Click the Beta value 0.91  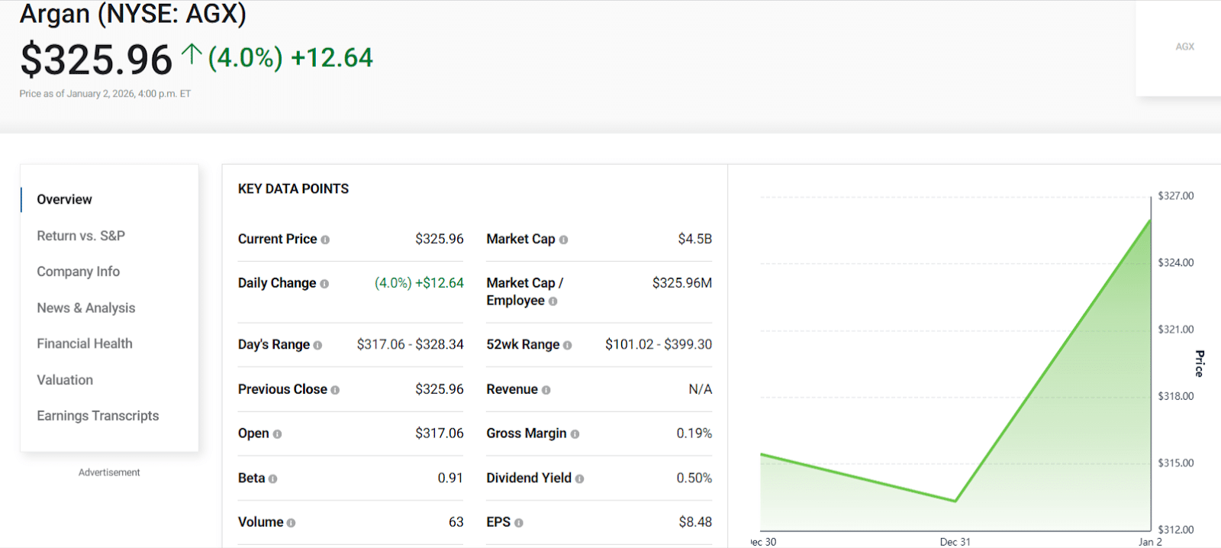(450, 478)
